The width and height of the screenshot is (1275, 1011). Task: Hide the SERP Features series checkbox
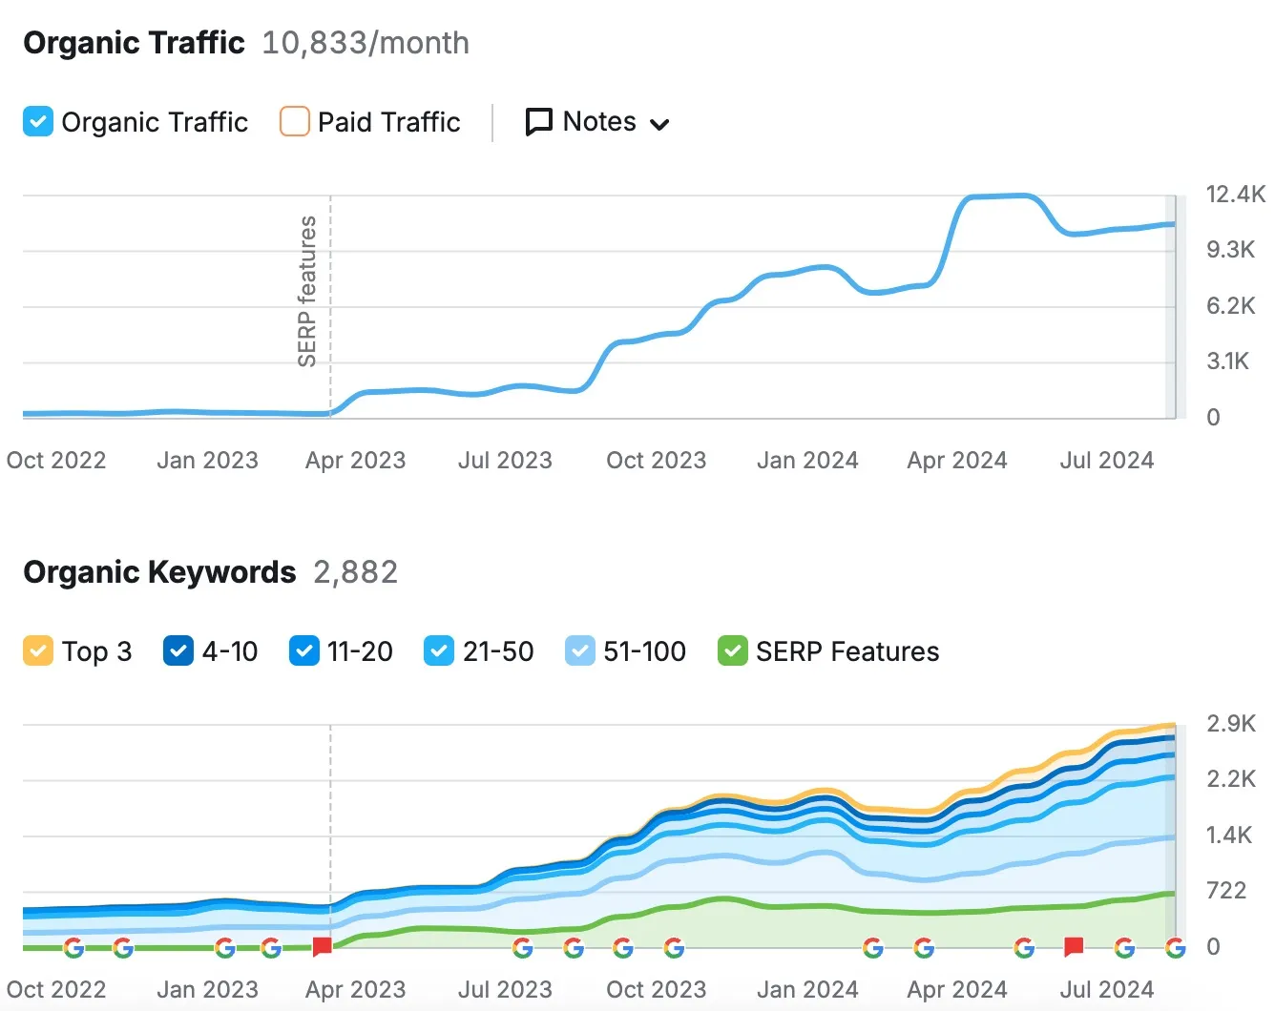pyautogui.click(x=732, y=651)
